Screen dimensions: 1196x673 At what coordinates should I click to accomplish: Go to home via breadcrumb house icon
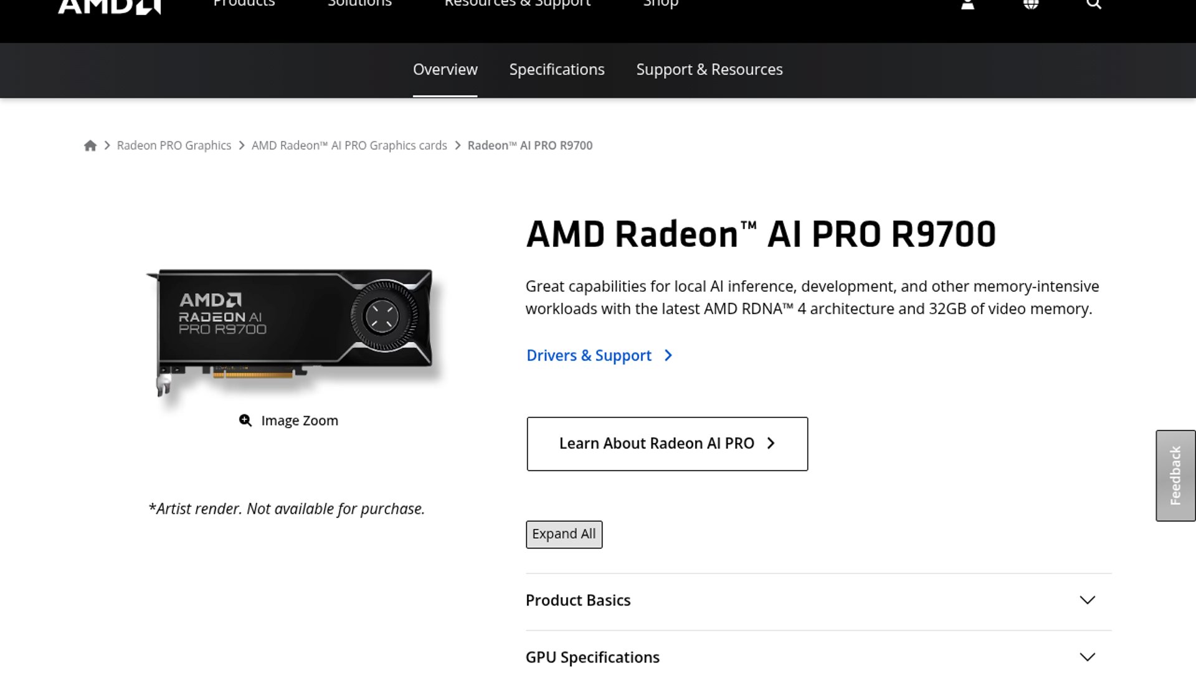click(x=90, y=146)
